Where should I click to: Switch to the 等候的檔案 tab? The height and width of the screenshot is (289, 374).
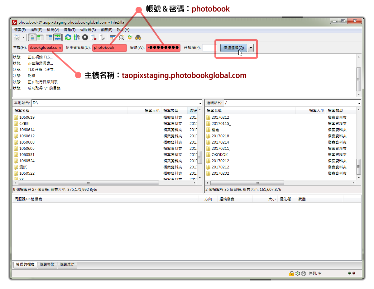point(25,265)
